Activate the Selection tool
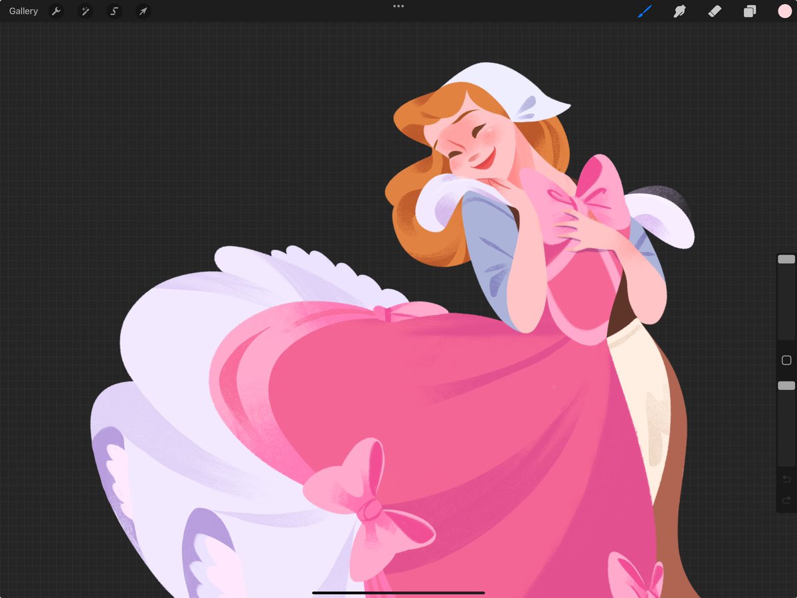 pos(114,11)
